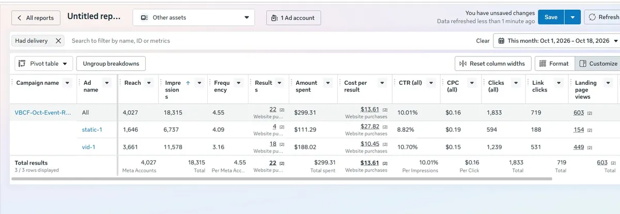Click the Untitled report title
620x214 pixels.
[x=94, y=17]
